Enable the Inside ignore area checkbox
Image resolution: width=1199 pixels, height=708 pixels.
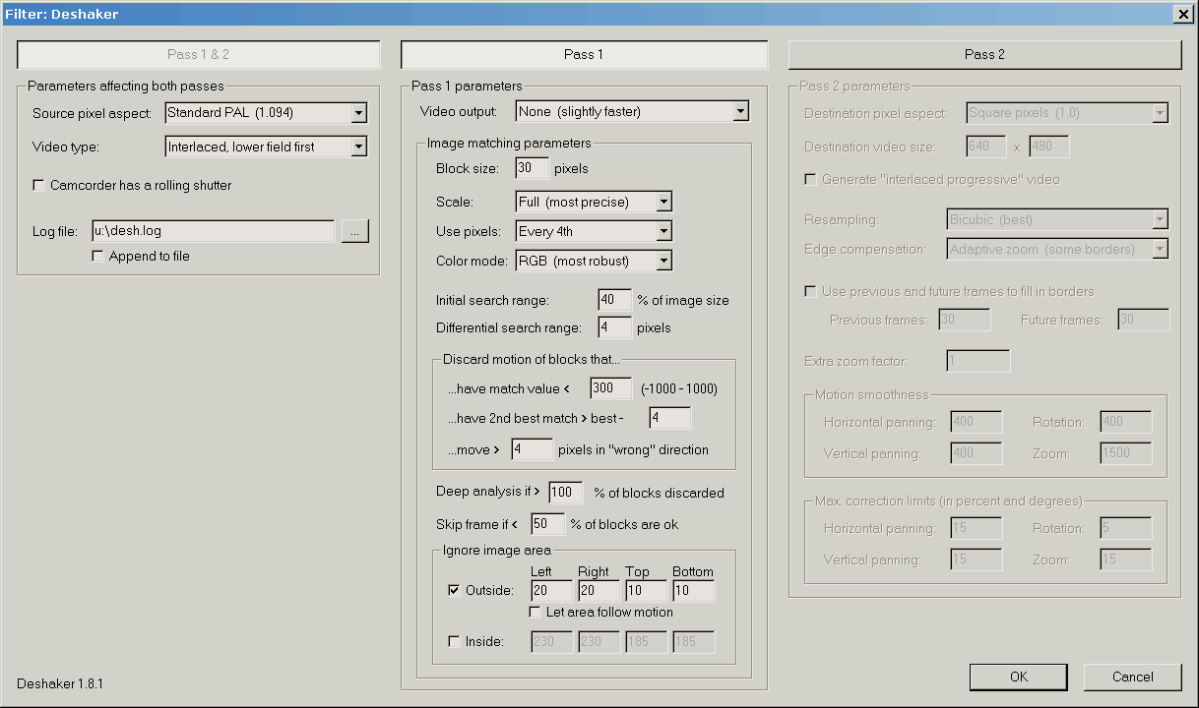coord(454,641)
